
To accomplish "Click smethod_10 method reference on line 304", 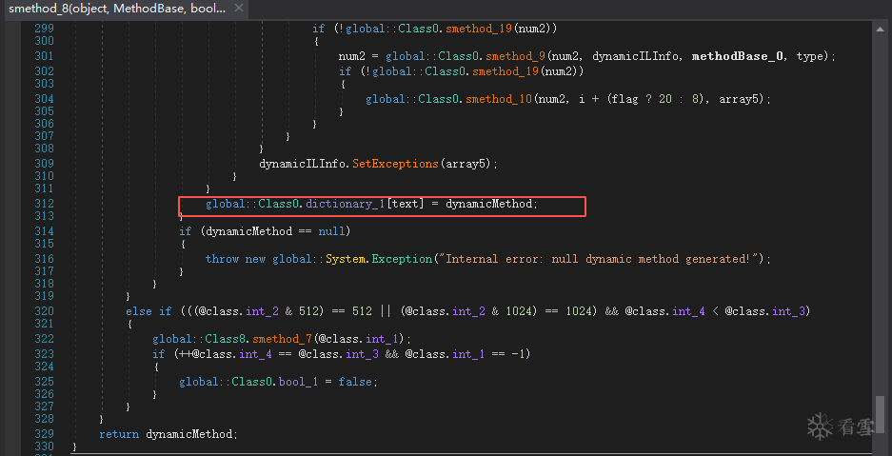I will (499, 99).
